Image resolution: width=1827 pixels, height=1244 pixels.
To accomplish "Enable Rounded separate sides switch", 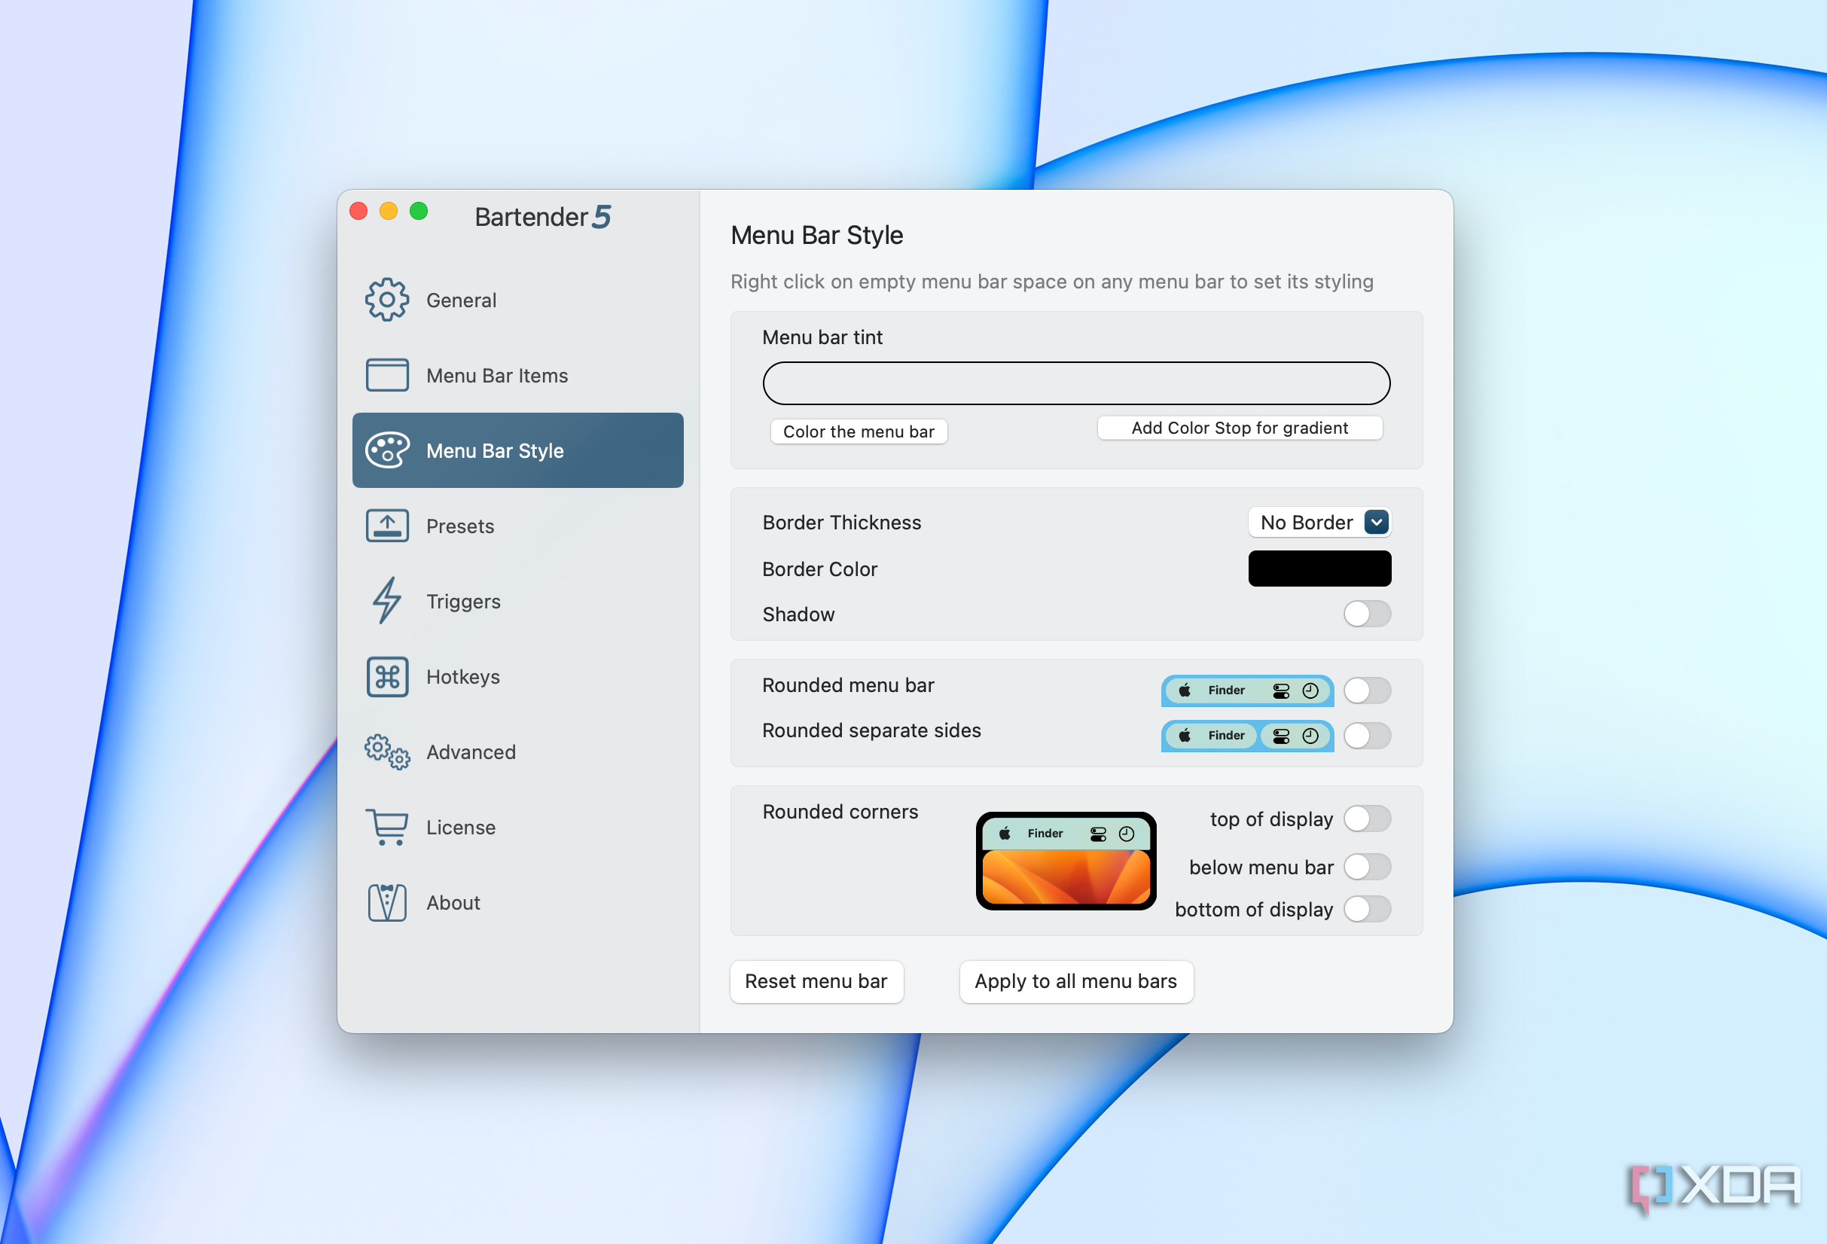I will point(1366,736).
